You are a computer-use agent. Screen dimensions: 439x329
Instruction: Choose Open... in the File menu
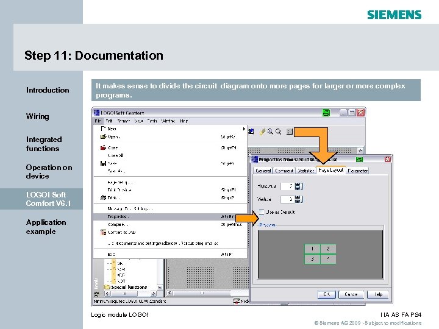pos(170,136)
